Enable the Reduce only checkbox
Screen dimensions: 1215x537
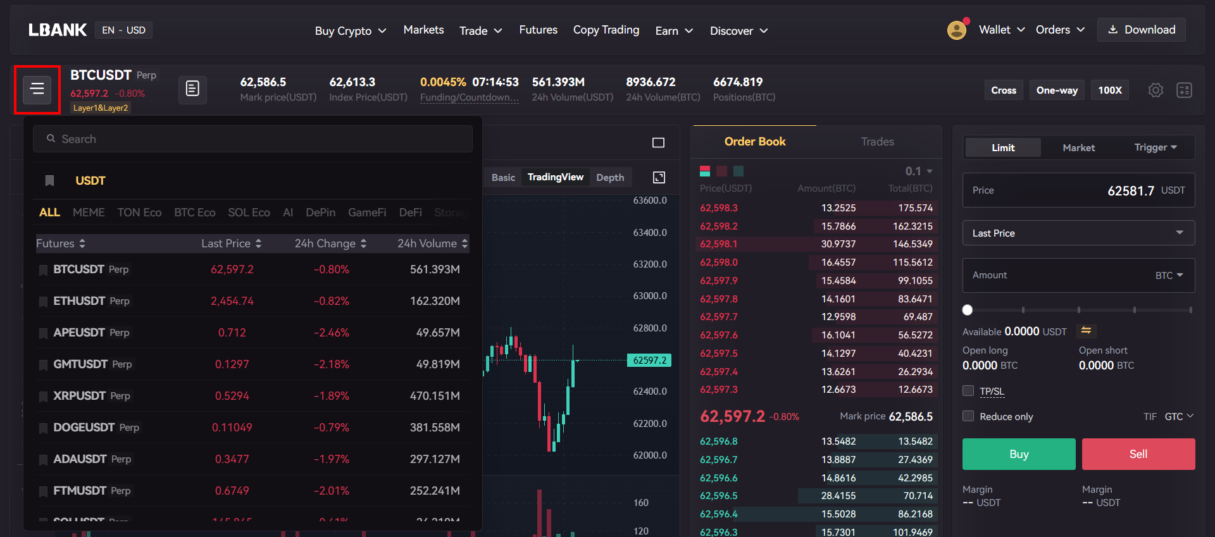click(968, 416)
